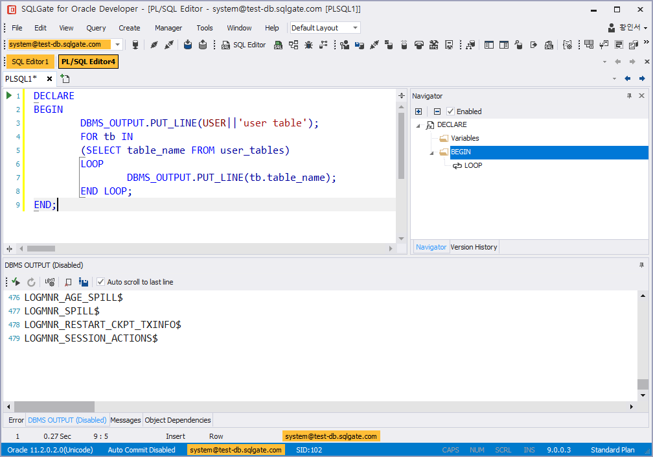
Task: Switch to the SQL Editor1 tab
Action: [29, 61]
